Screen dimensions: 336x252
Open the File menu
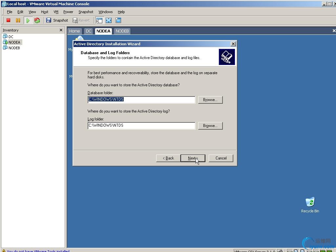(10, 12)
